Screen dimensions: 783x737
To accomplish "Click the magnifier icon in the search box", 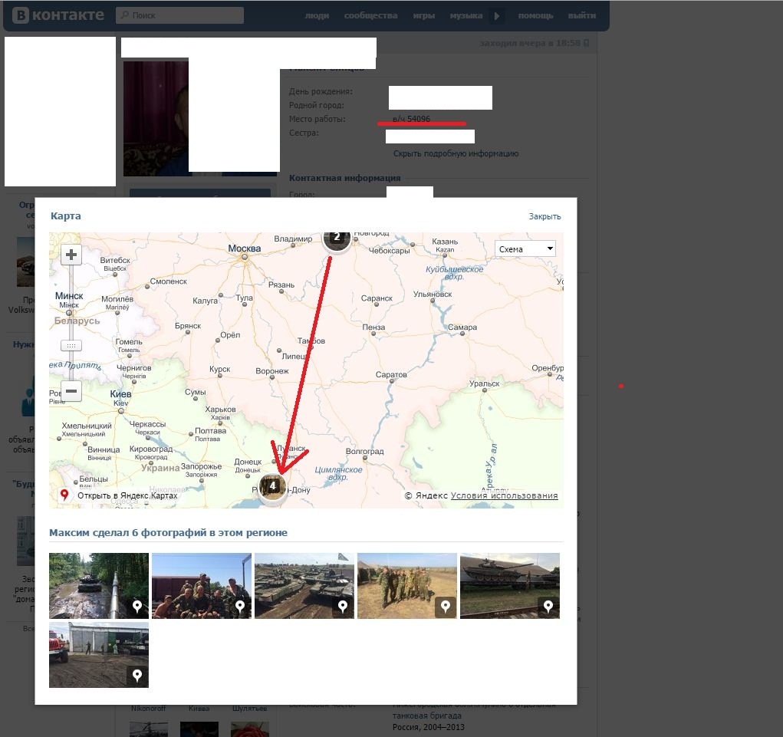I will click(125, 15).
